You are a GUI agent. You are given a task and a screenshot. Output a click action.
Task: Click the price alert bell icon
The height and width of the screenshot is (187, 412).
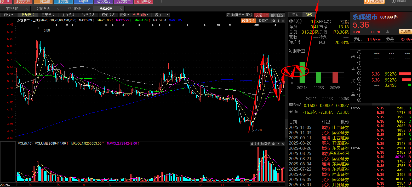click(387, 32)
